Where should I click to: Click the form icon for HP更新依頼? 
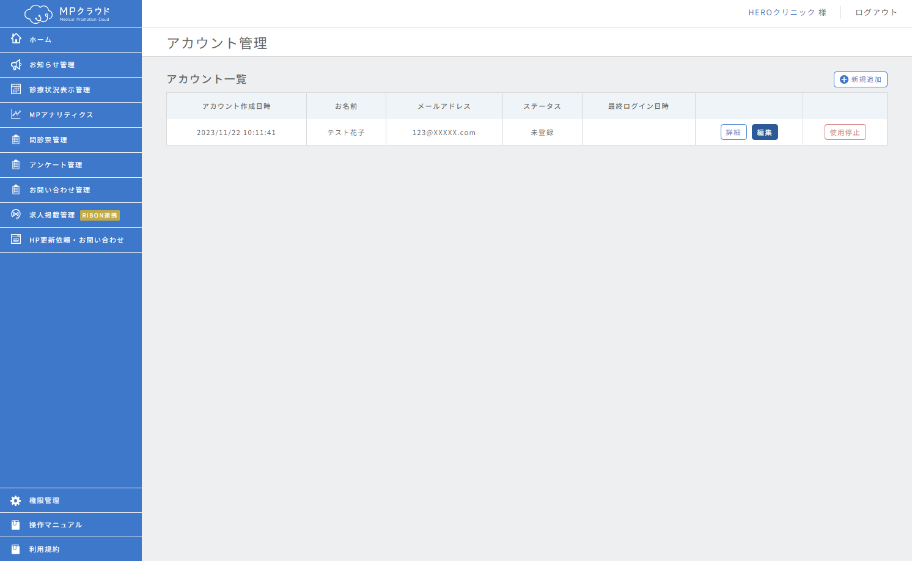[x=16, y=240]
